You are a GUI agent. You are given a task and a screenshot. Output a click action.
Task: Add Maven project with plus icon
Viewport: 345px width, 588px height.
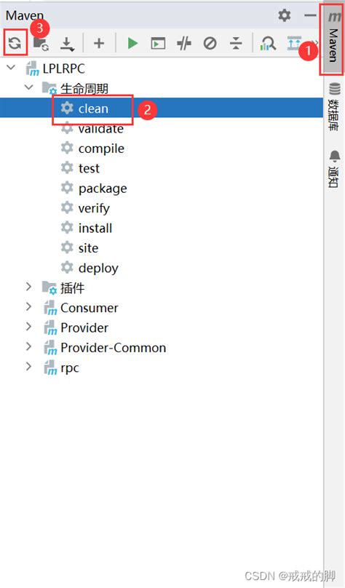pos(99,44)
